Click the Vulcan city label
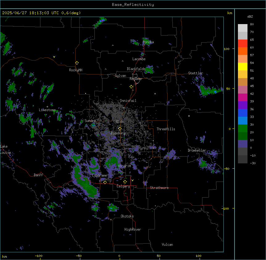Screen dimensions: 266x260 pos(167,245)
